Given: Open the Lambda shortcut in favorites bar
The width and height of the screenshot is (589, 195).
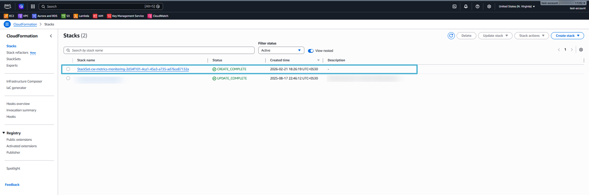Looking at the screenshot, I should [81, 16].
